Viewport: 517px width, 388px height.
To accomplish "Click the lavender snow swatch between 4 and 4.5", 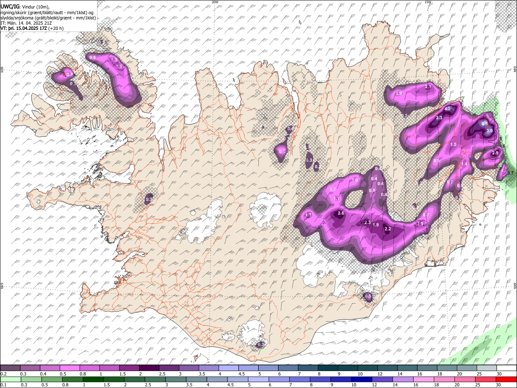I will click(228, 368).
